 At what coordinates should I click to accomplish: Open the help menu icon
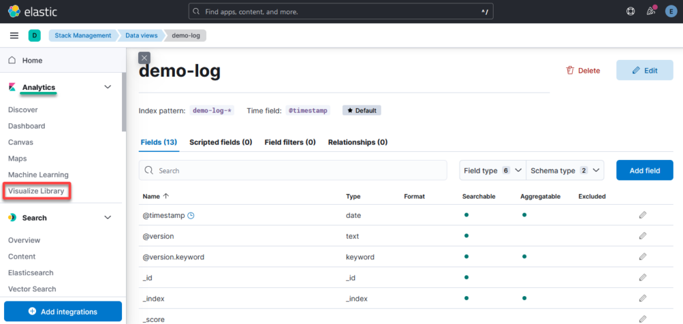click(630, 11)
